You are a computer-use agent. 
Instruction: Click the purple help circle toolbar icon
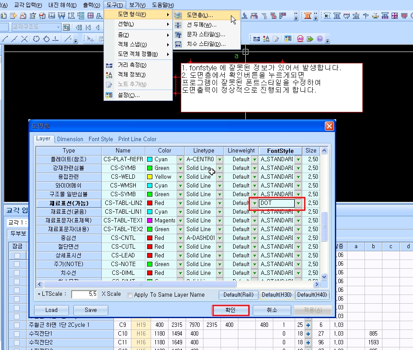320,39
